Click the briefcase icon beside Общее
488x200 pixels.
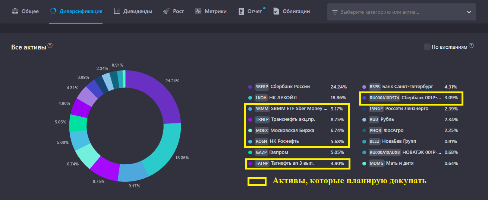click(15, 12)
